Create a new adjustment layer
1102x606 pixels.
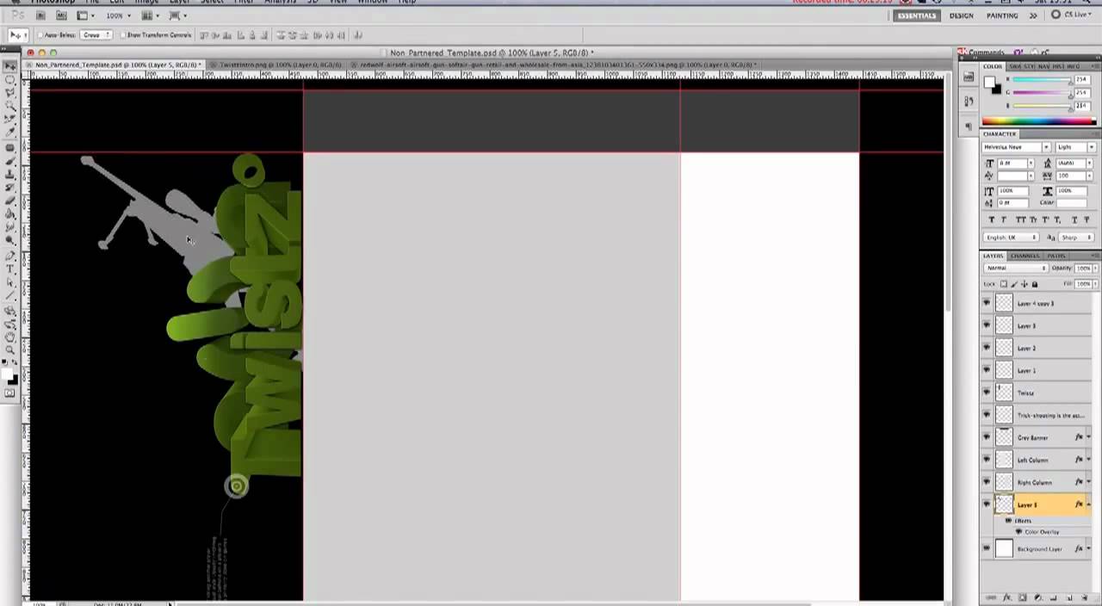pos(1037,597)
